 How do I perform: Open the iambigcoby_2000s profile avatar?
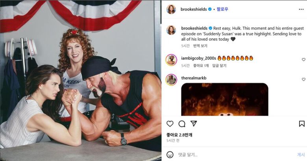pyautogui.click(x=171, y=60)
